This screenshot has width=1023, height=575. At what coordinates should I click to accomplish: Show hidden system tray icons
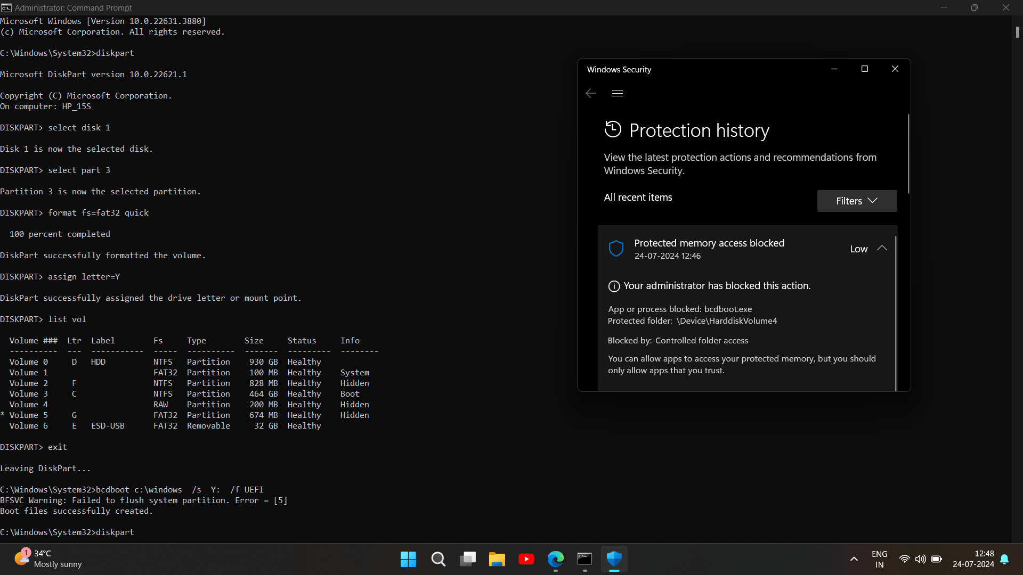(854, 559)
